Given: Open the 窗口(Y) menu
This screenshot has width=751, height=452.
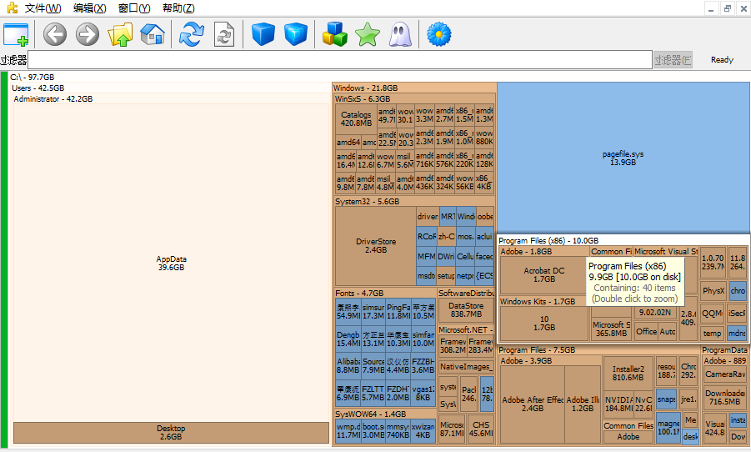Looking at the screenshot, I should [134, 8].
